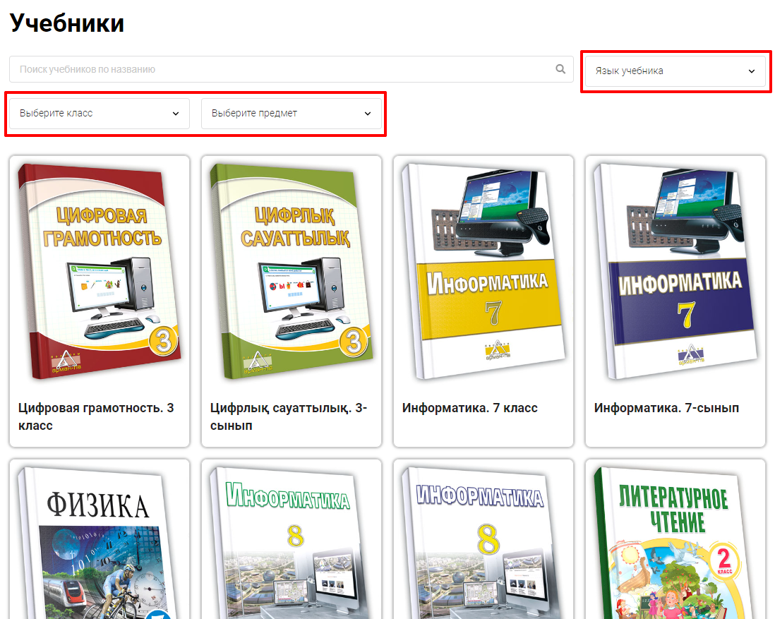
Task: Click the search magnifier icon
Action: point(560,69)
